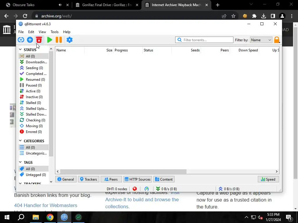Viewport: 298px width, 223px height.
Task: Click the Filter torrents search field
Action: pyautogui.click(x=204, y=40)
